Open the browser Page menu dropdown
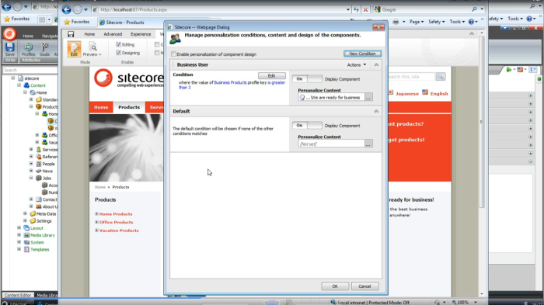Viewport: 544px width, 305px height. click(x=417, y=22)
